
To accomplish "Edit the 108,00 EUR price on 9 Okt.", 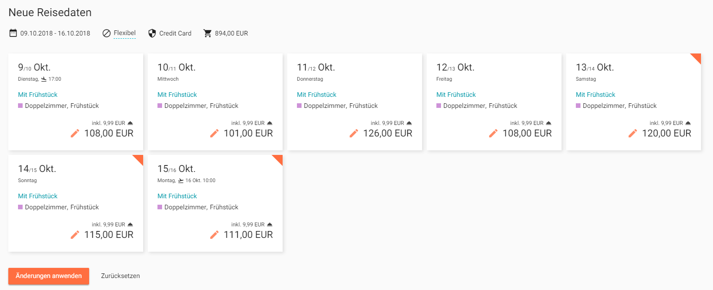I will coord(75,133).
